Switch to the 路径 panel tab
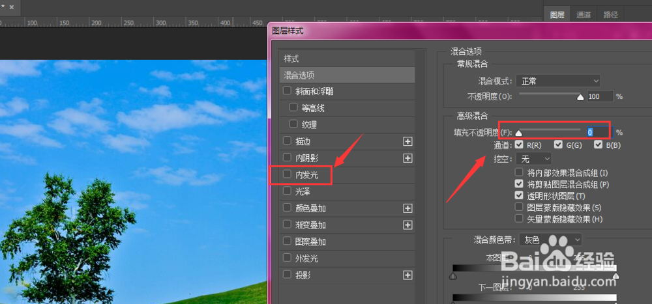 coord(610,15)
